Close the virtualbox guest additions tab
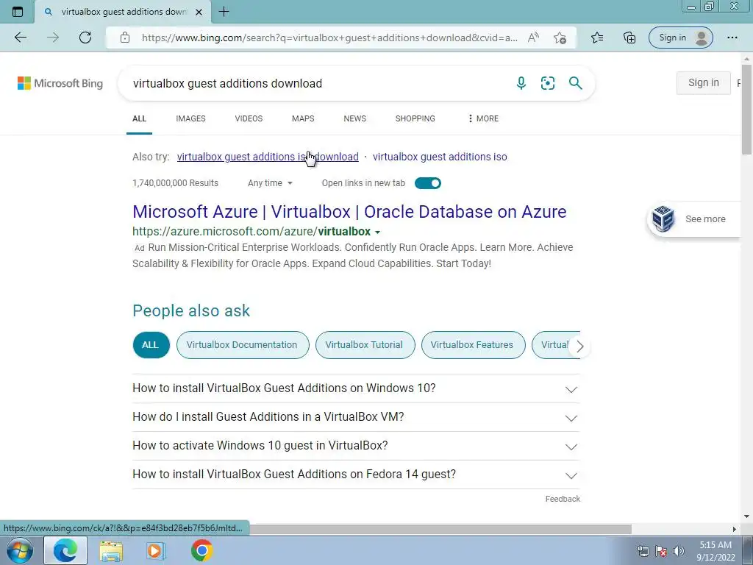This screenshot has width=753, height=565. tap(199, 12)
